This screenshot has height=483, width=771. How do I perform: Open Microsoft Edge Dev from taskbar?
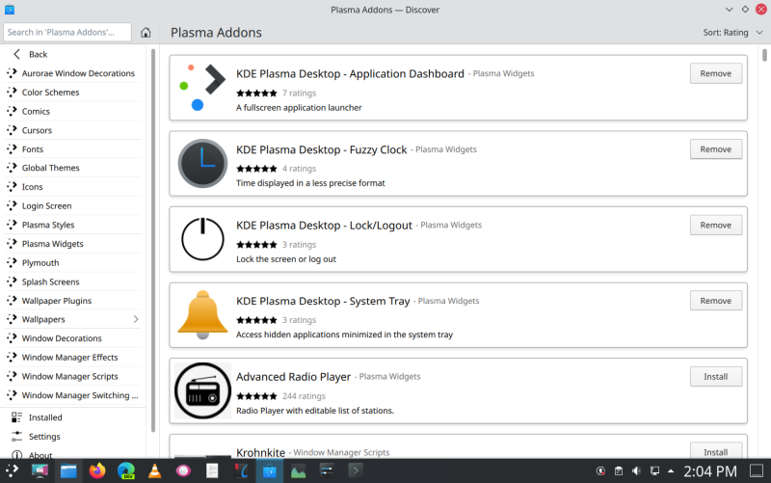126,470
